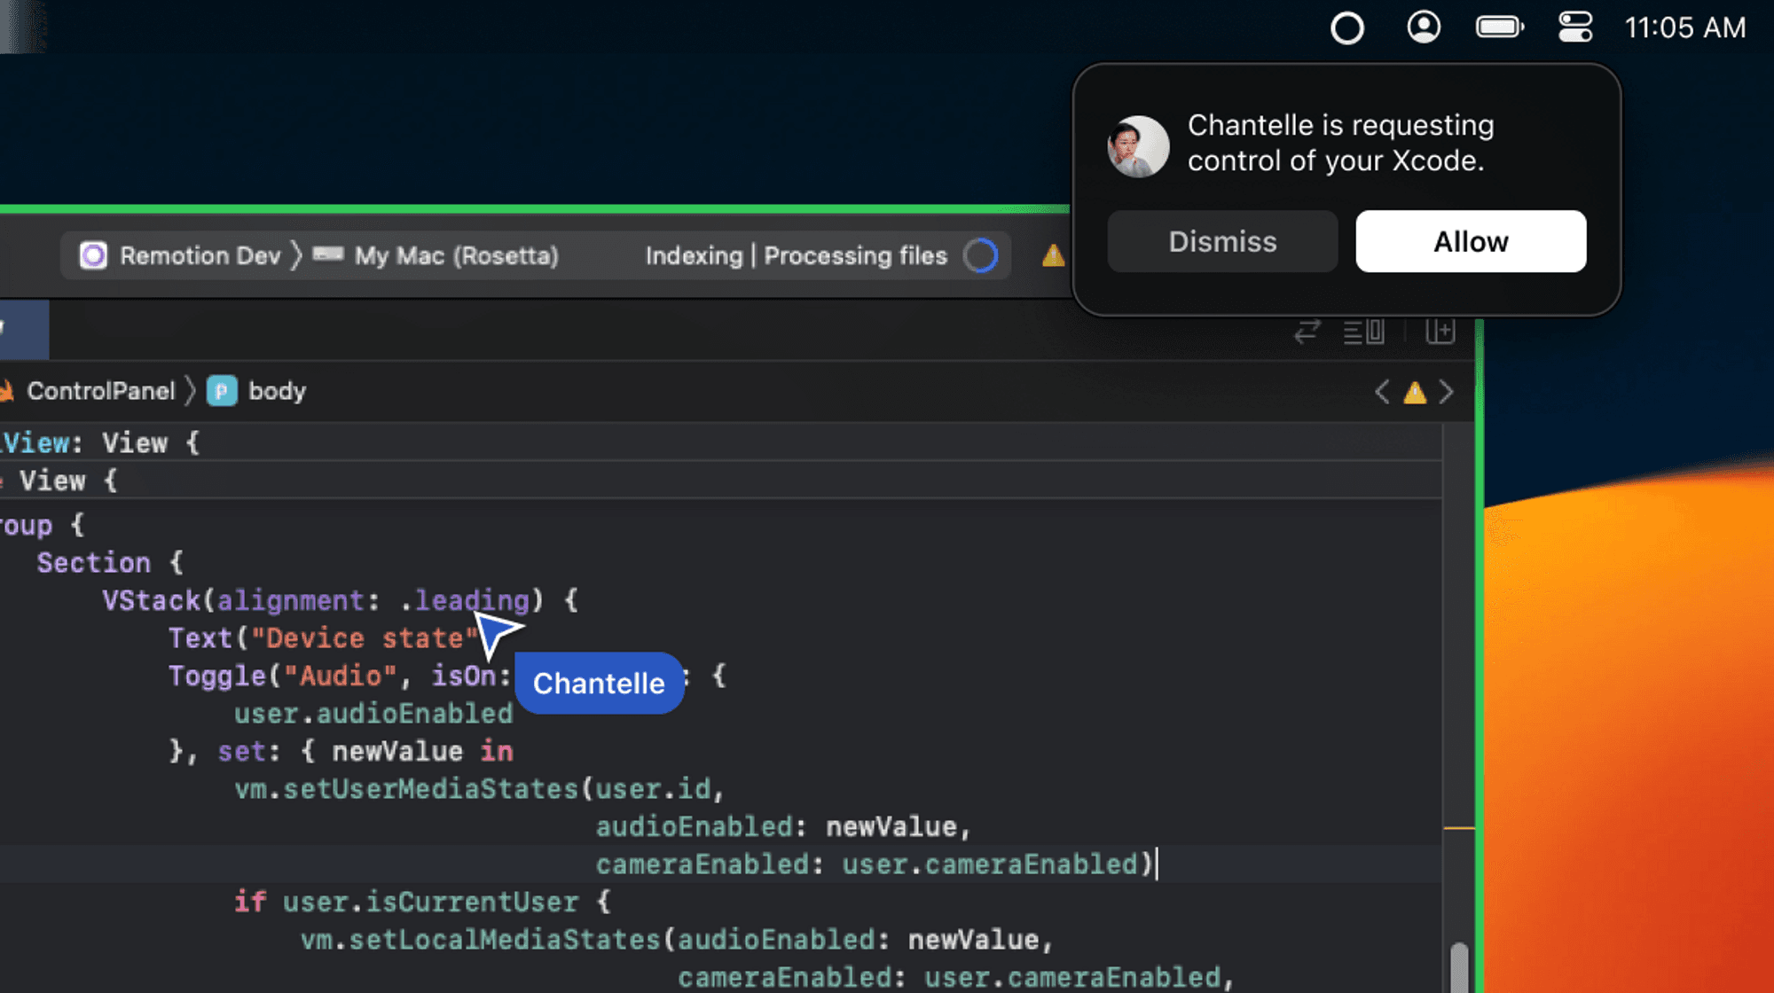1774x993 pixels.
Task: Click the circle recording menu bar icon
Action: tap(1346, 28)
